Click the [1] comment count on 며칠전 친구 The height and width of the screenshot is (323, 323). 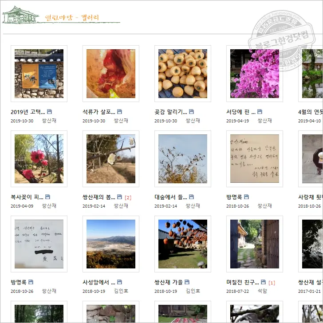(x=272, y=283)
